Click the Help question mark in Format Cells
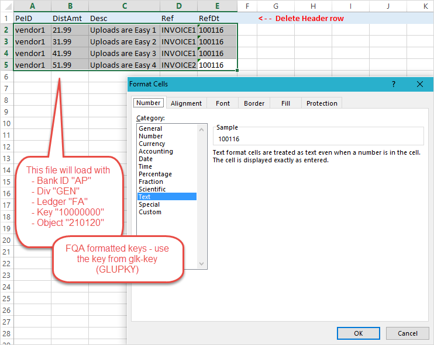 pyautogui.click(x=393, y=84)
